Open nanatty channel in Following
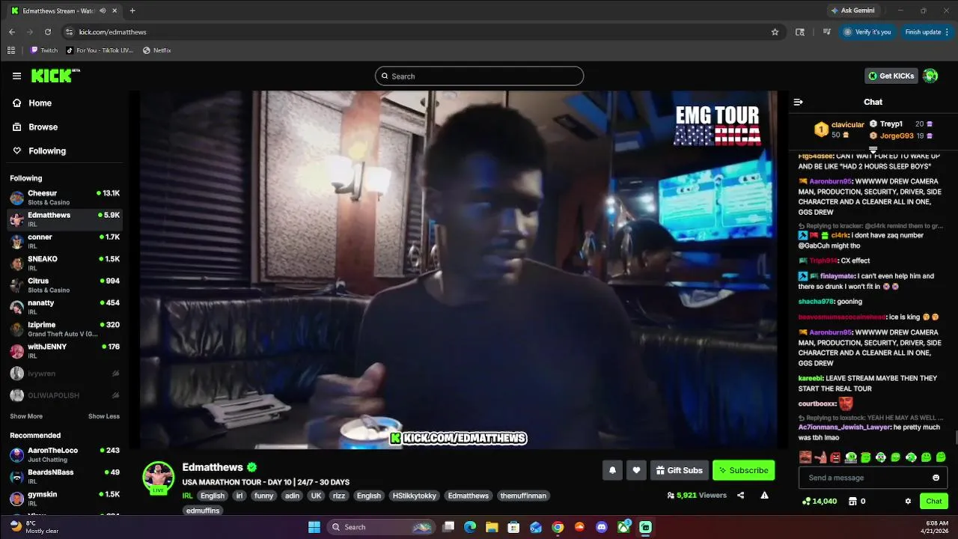 64,307
